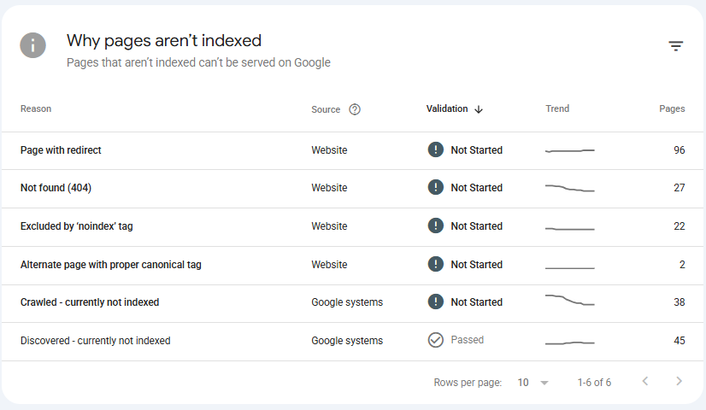
Task: Open Discovered - currently not indexed reason
Action: click(96, 341)
